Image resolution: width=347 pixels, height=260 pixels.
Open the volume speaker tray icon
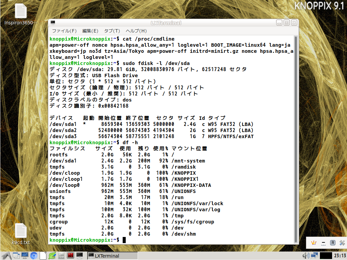(306, 256)
